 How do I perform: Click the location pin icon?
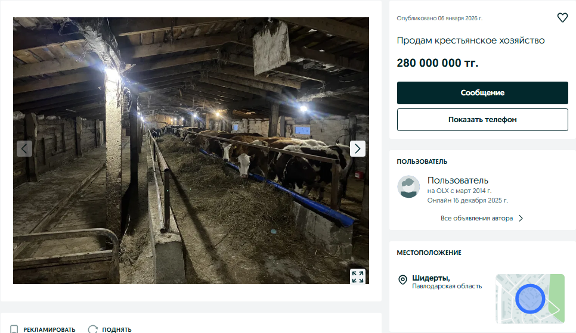tap(402, 279)
